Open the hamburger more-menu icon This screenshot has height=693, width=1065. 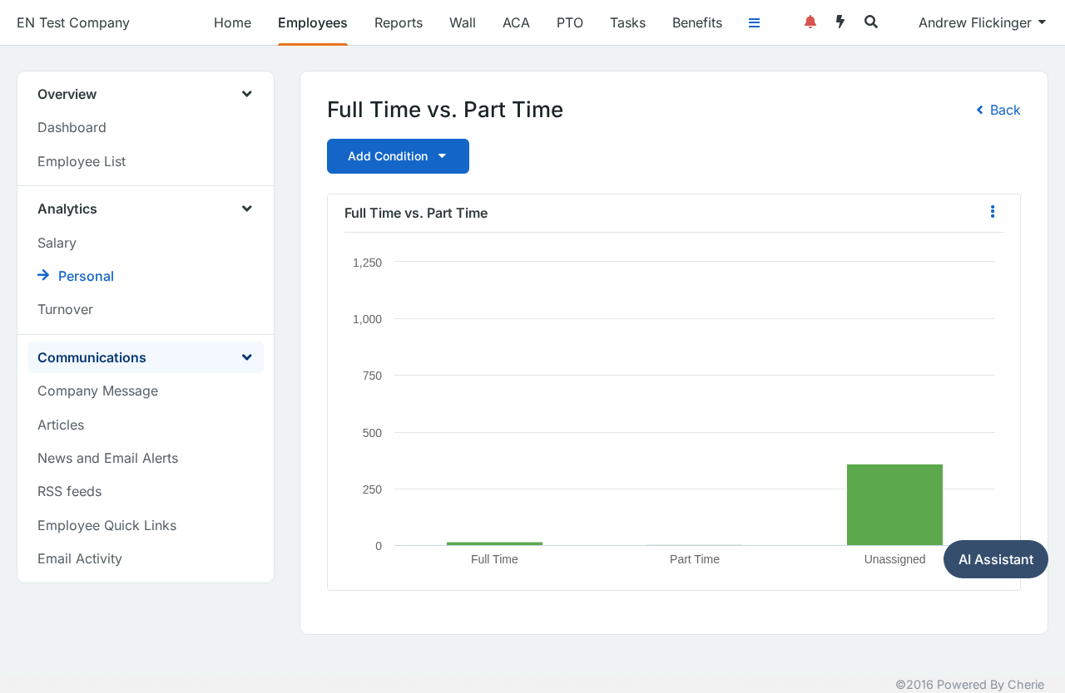tap(754, 23)
